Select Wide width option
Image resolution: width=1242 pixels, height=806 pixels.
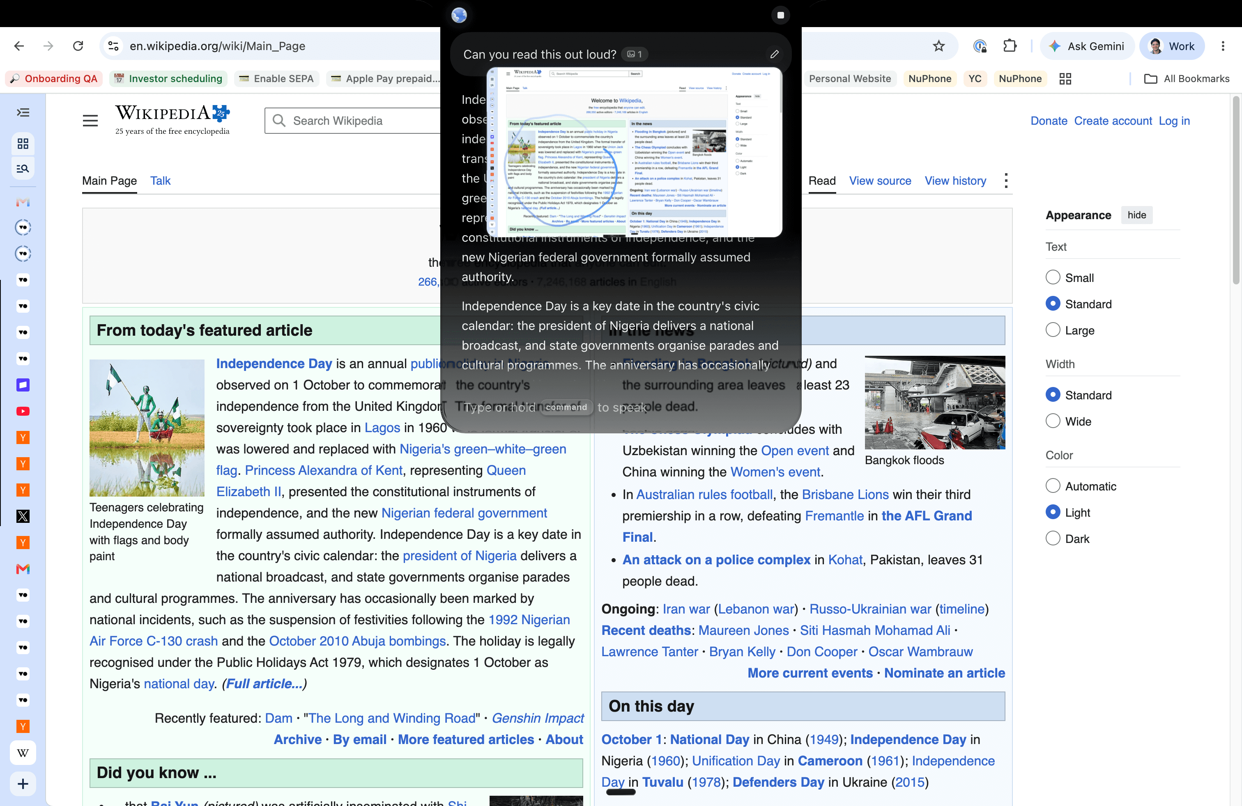[x=1053, y=421]
